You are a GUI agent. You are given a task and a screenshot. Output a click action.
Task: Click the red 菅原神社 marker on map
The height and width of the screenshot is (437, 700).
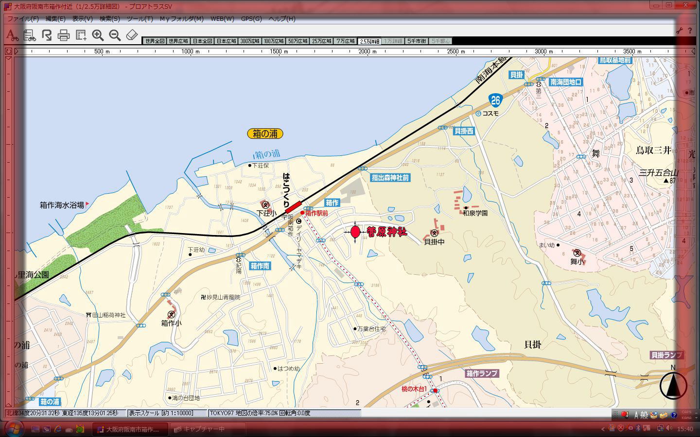tap(355, 232)
